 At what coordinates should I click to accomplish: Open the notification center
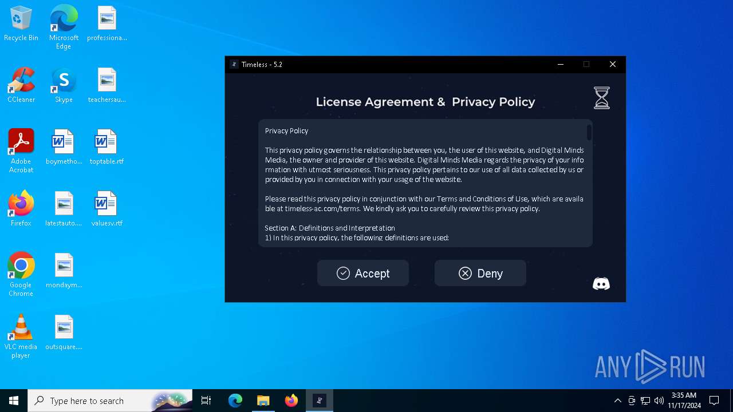click(x=714, y=401)
